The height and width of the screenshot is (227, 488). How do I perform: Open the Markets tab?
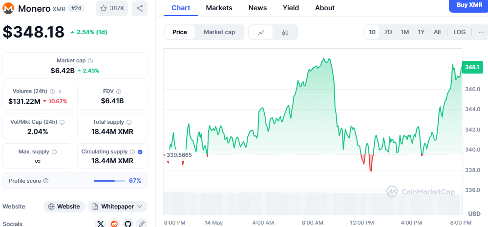click(219, 8)
